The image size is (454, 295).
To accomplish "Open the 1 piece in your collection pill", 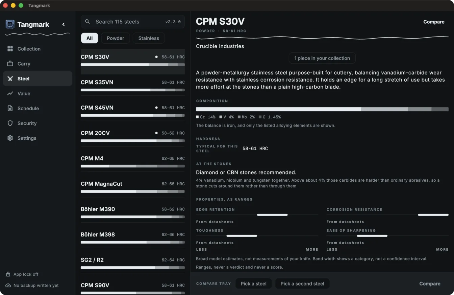I will click(x=322, y=58).
